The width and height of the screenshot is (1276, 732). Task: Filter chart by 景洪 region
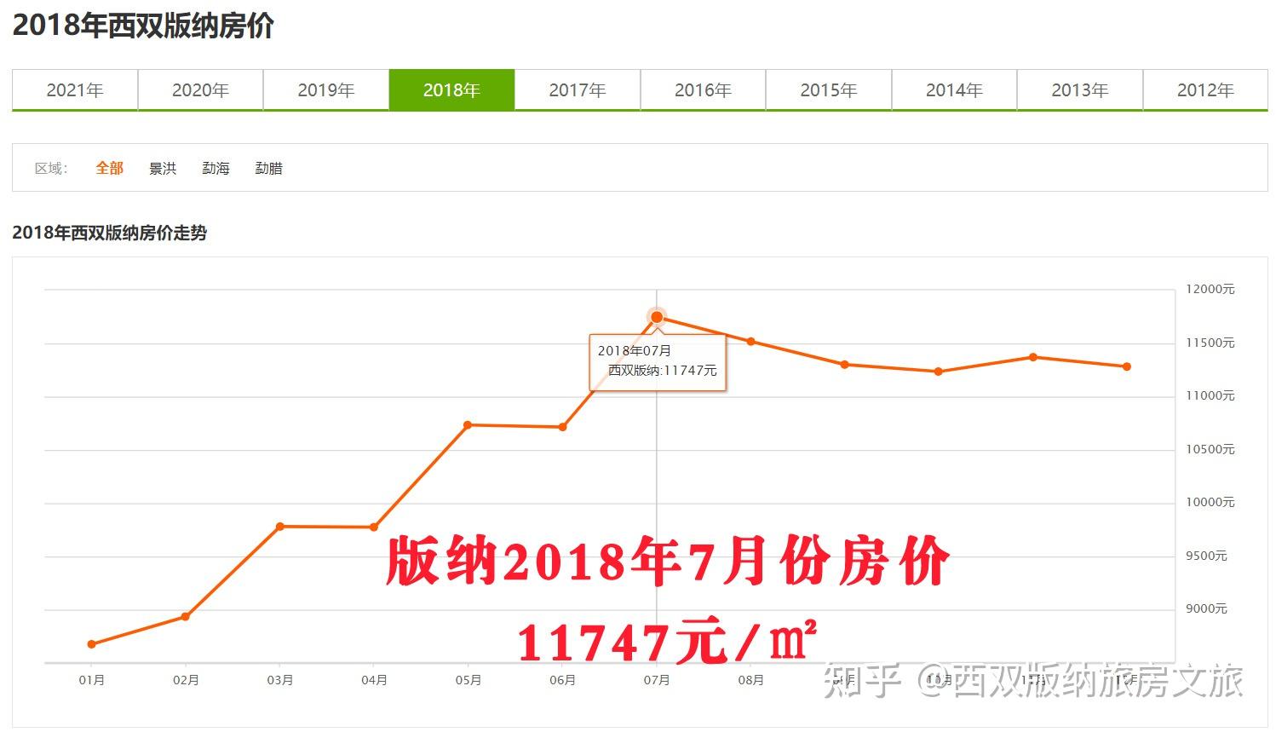(x=163, y=168)
